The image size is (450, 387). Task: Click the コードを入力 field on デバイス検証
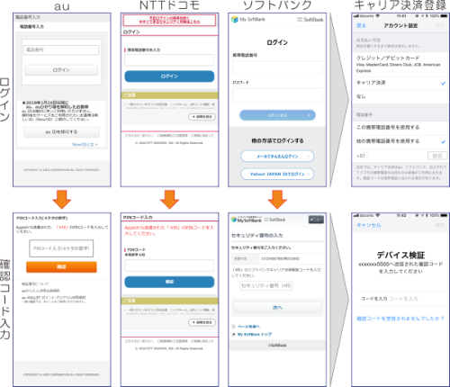click(x=400, y=299)
